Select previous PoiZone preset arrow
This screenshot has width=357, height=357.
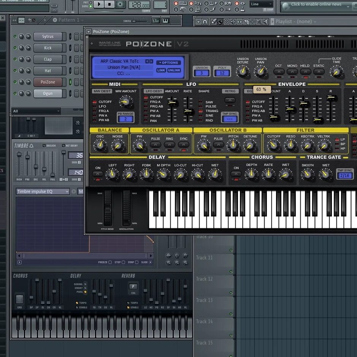(x=147, y=61)
